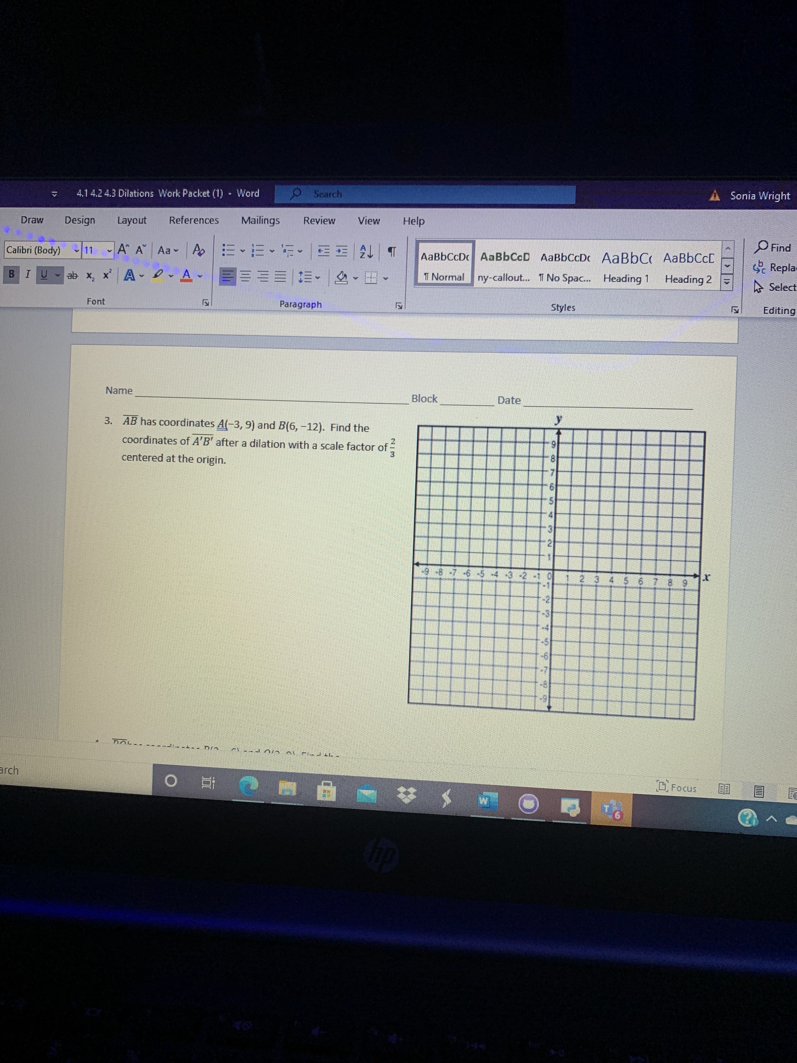Sort paragraph text A to Z
Viewport: 797px width, 1063px height.
367,252
